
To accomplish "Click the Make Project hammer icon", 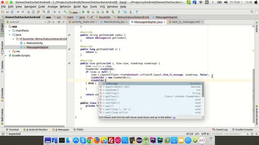I will (x=65, y=12).
